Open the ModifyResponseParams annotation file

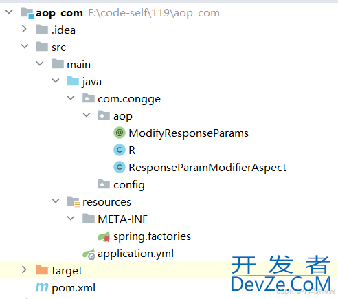pos(188,133)
